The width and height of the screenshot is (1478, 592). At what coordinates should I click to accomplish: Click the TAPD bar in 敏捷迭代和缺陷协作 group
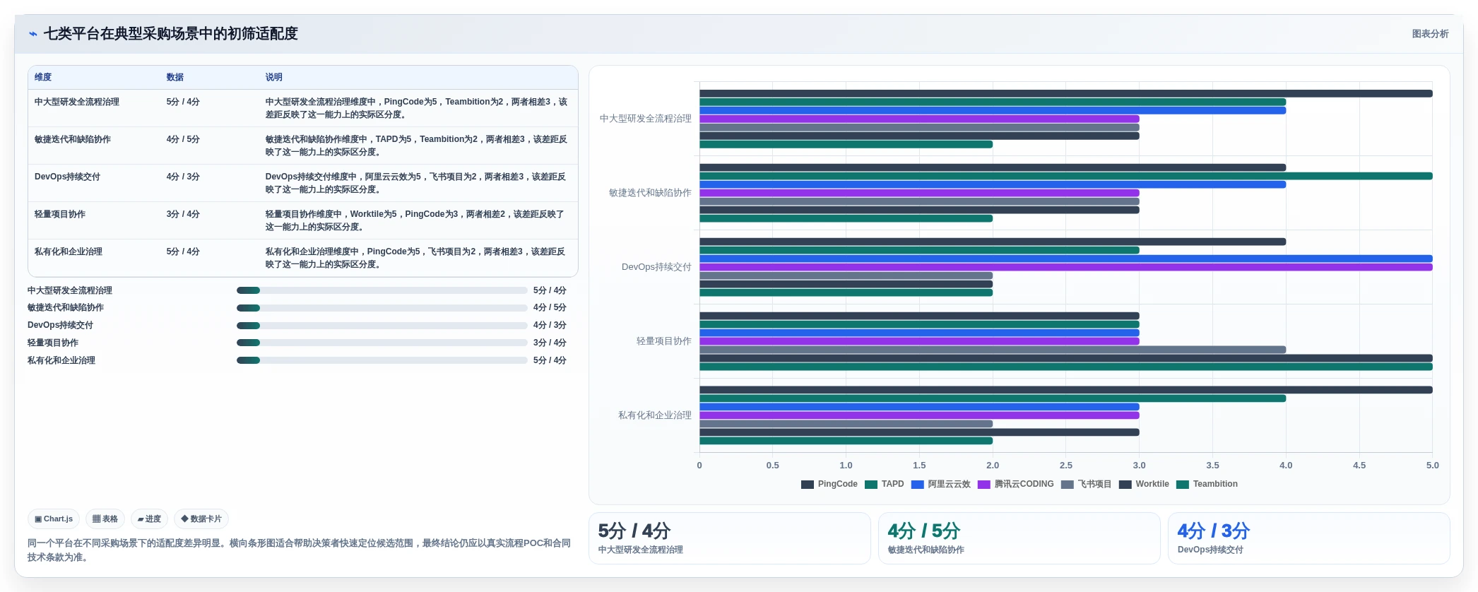tap(1066, 176)
